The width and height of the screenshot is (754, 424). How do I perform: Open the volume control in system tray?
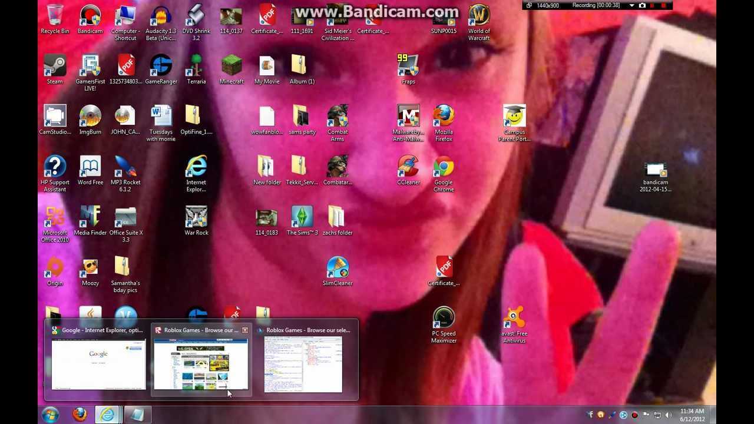[x=668, y=415]
